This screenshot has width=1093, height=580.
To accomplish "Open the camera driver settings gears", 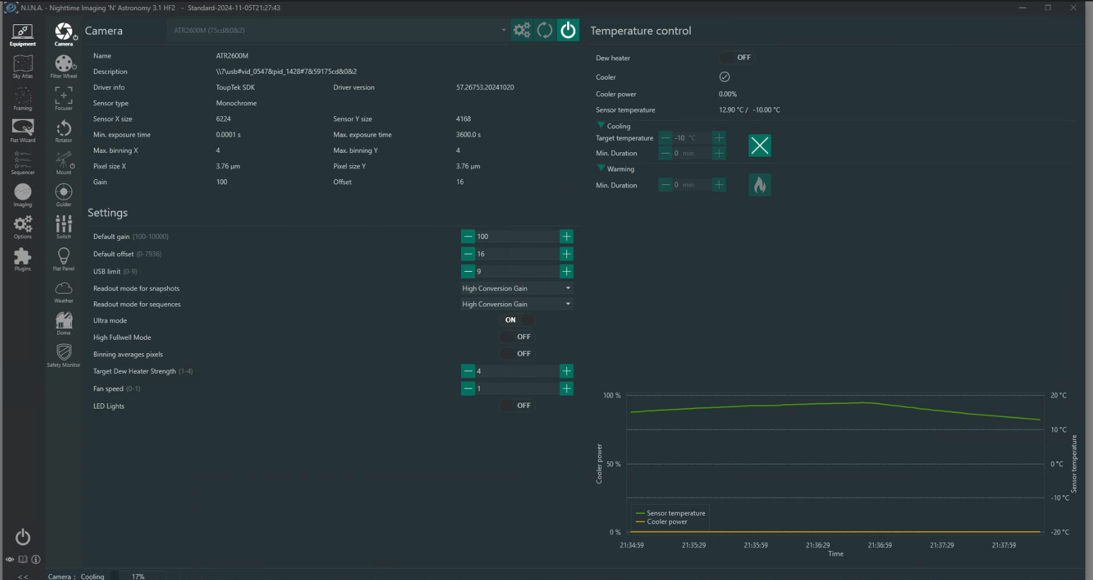I will point(522,30).
